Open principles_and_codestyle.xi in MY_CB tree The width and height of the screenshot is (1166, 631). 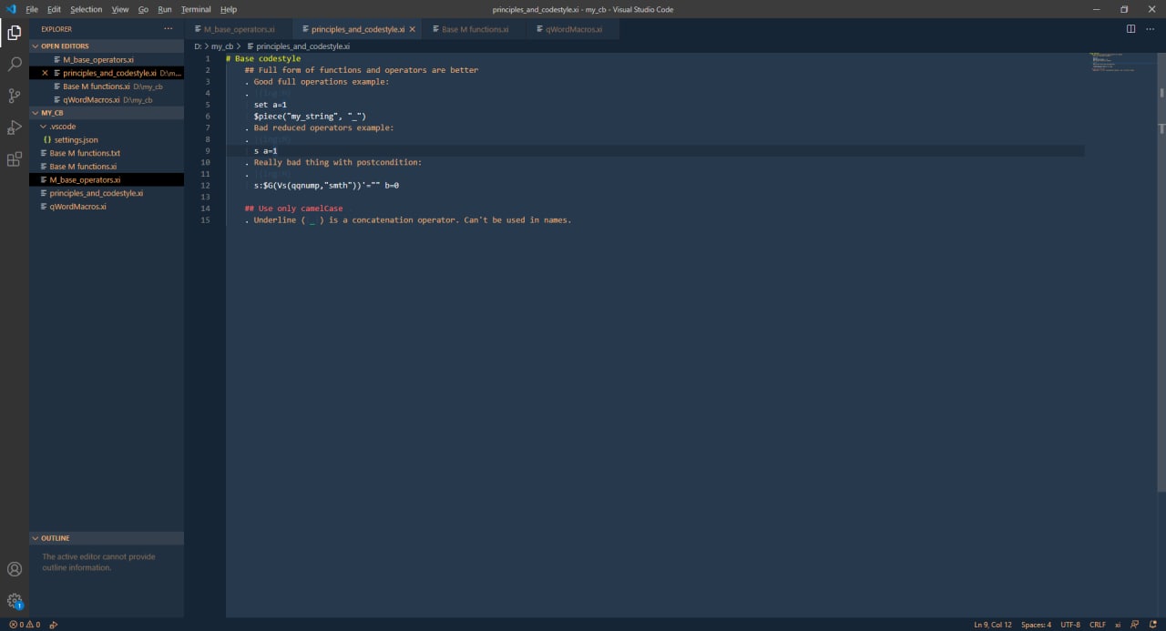tap(107, 193)
